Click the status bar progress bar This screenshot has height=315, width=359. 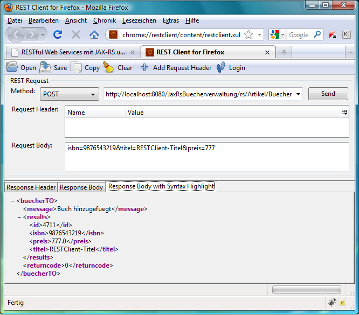coord(306,289)
